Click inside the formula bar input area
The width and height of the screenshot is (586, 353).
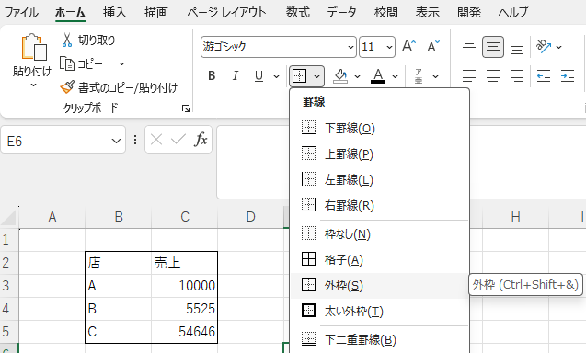[x=253, y=162]
